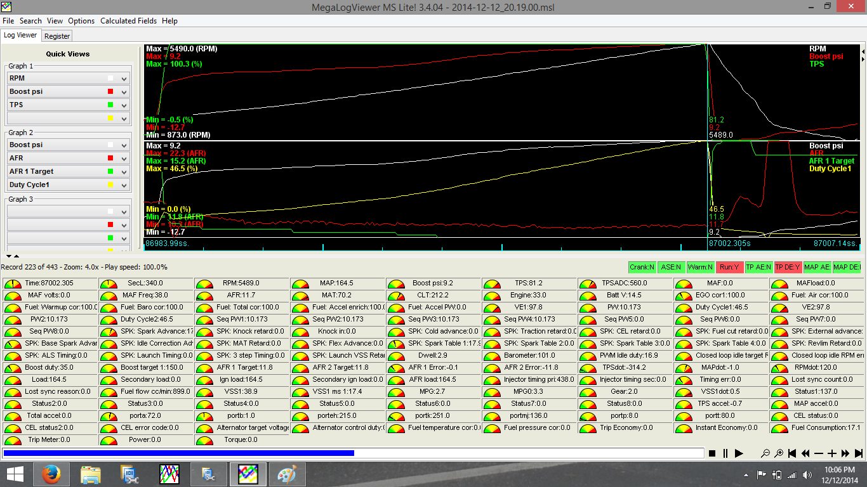Open the Calculated Fields menu
This screenshot has width=867, height=487.
pyautogui.click(x=129, y=20)
